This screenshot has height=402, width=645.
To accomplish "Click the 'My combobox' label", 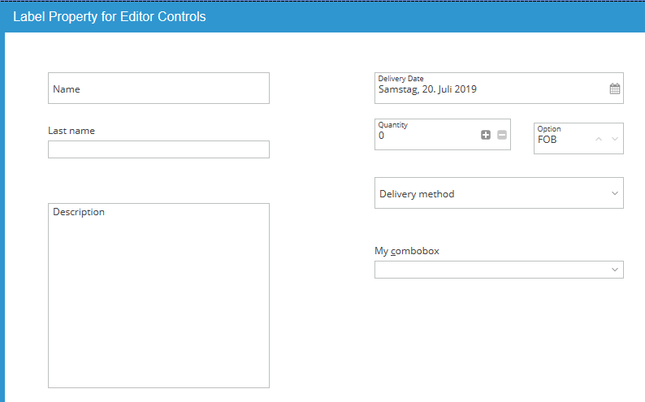I will [x=407, y=251].
